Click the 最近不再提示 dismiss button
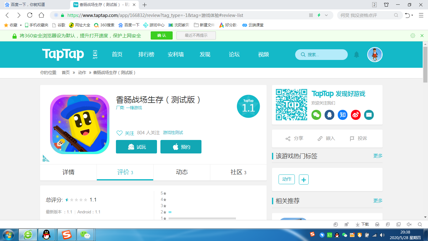Image resolution: width=428 pixels, height=241 pixels. click(x=196, y=35)
